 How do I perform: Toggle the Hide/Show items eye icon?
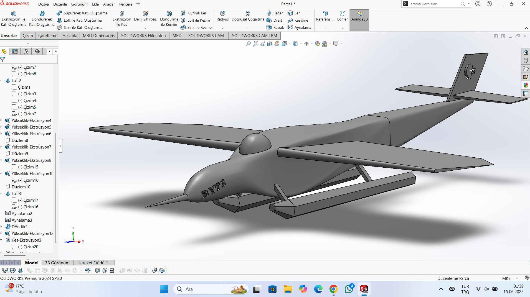pos(306,44)
